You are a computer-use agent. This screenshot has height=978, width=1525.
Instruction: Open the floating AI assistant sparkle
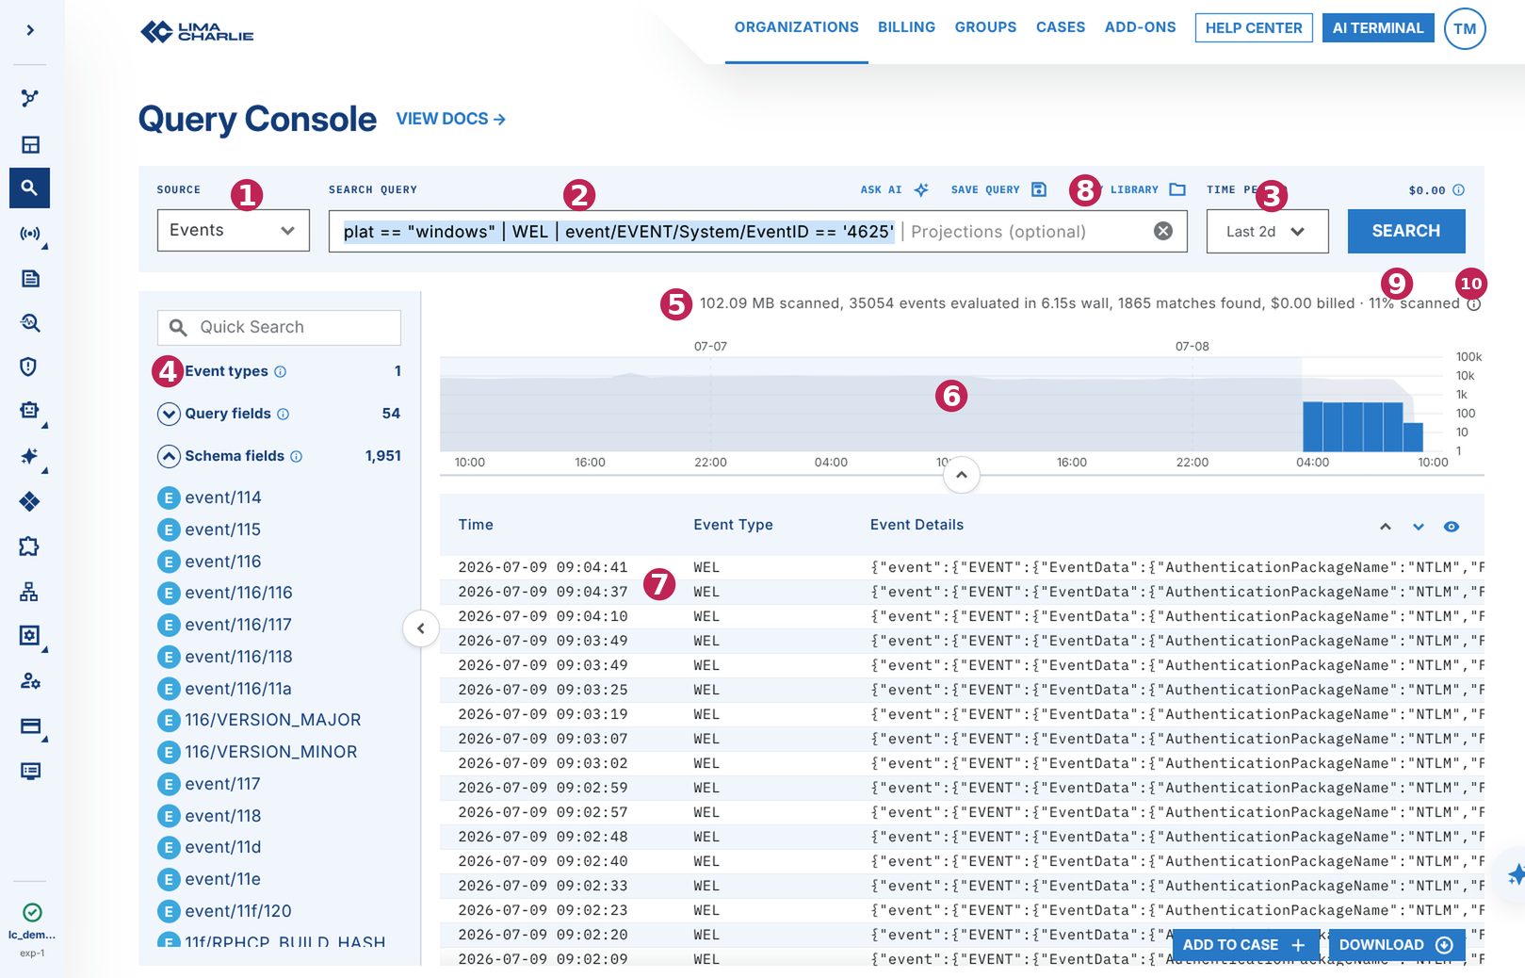(1515, 874)
